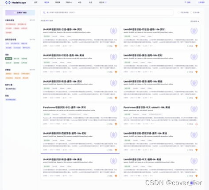
Task: Click the emblem avatar on UniASR 印尼语-通用-16k-实时 card
Action: click(194, 31)
